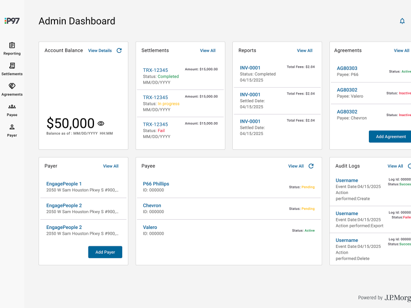Open settlement TRX-12345 with Completed status
411x308 pixels.
(x=155, y=69)
